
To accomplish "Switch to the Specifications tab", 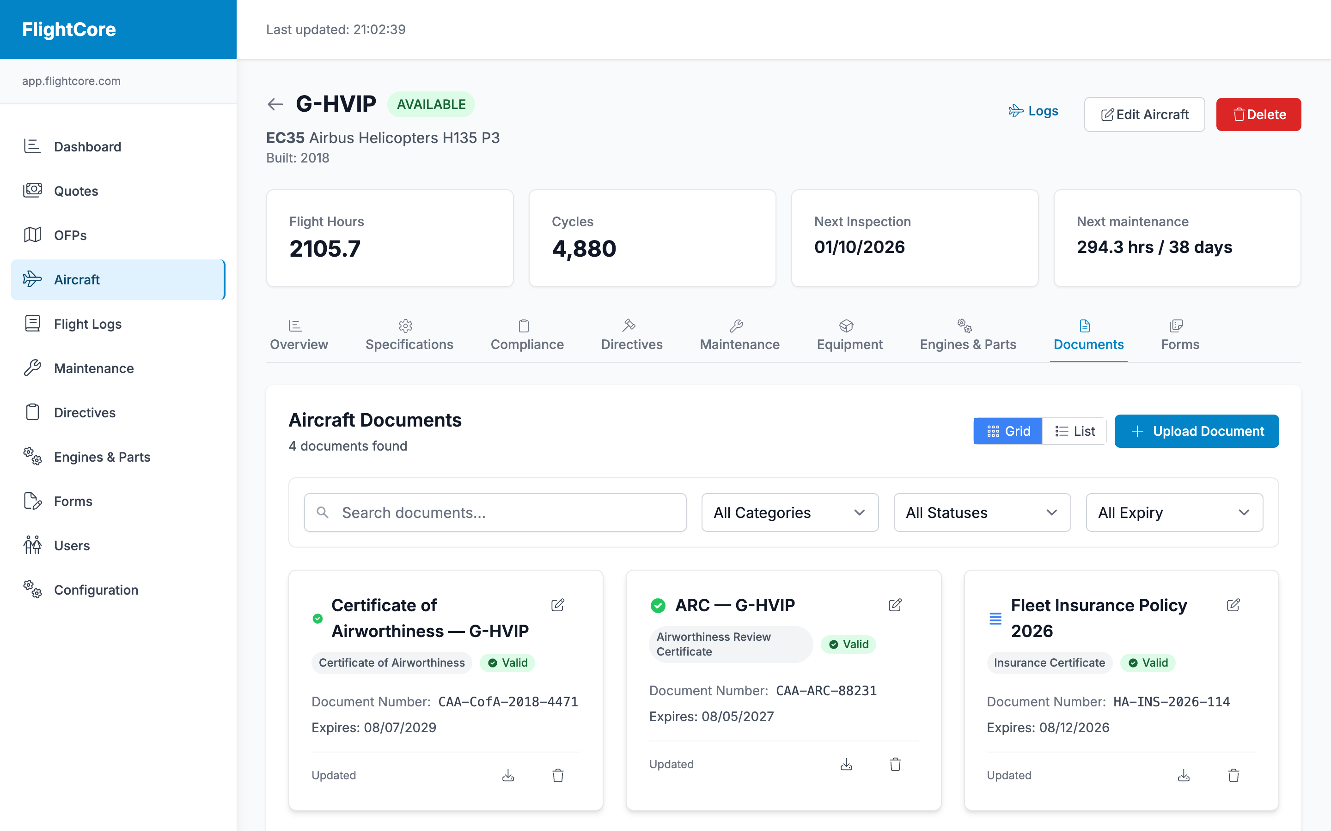I will click(x=409, y=335).
